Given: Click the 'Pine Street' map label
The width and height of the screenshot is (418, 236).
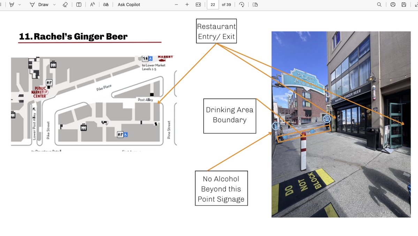Looking at the screenshot, I should tap(169, 130).
